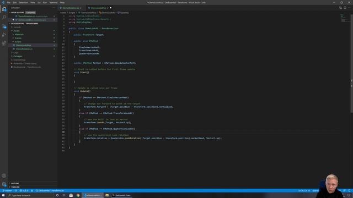353x198 pixels.
Task: Click the split editor right icon
Action: tap(345, 8)
